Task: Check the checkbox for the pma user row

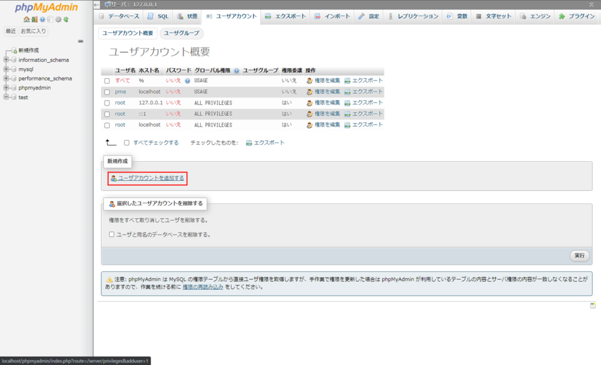Action: point(107,92)
